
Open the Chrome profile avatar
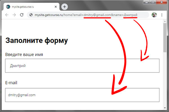154,15
